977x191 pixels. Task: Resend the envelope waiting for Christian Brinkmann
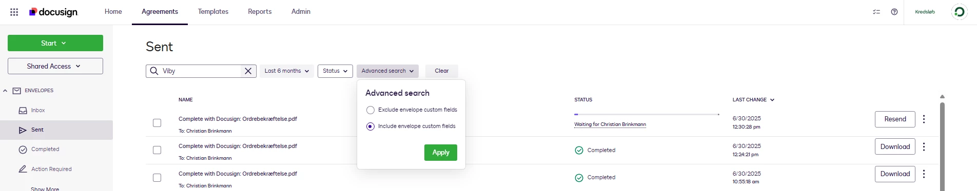[895, 119]
